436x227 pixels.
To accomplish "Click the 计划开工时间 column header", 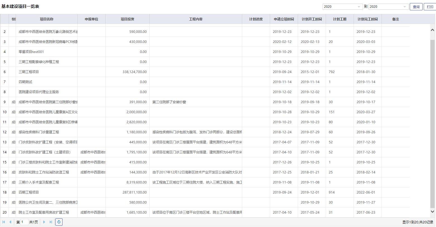I will pyautogui.click(x=312, y=19).
